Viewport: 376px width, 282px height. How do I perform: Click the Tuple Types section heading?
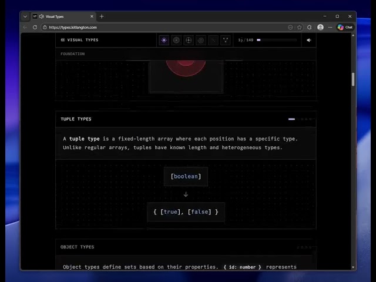point(76,119)
